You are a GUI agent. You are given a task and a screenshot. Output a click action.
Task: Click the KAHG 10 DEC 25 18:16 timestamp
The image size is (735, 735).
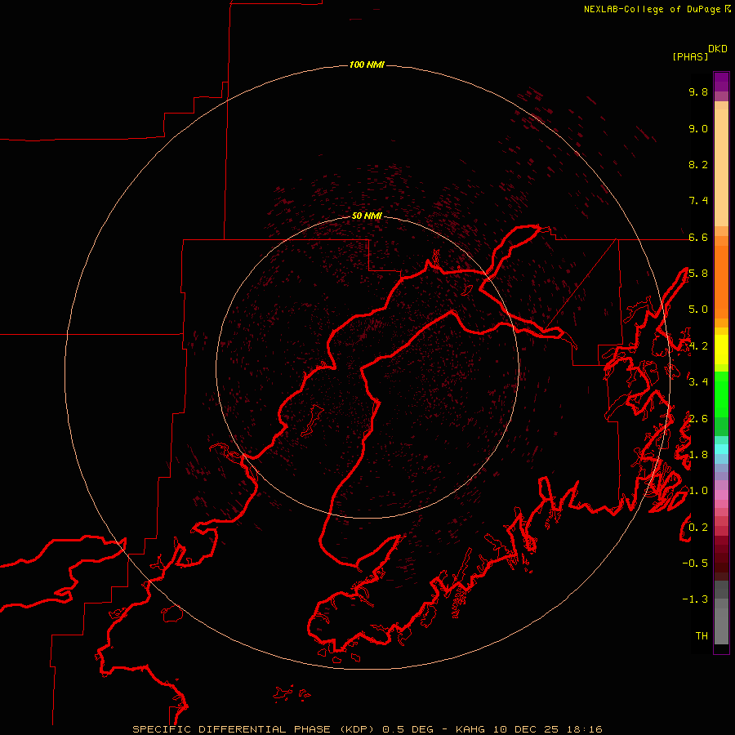click(x=528, y=729)
